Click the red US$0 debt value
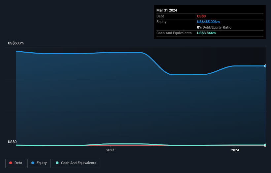The height and width of the screenshot is (173, 271). pyautogui.click(x=201, y=16)
